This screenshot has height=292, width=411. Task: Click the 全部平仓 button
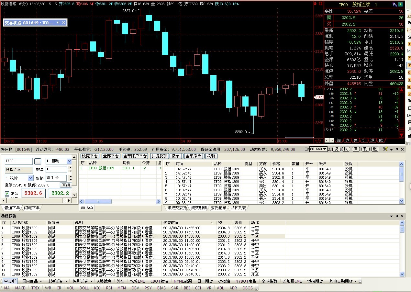(x=111, y=156)
